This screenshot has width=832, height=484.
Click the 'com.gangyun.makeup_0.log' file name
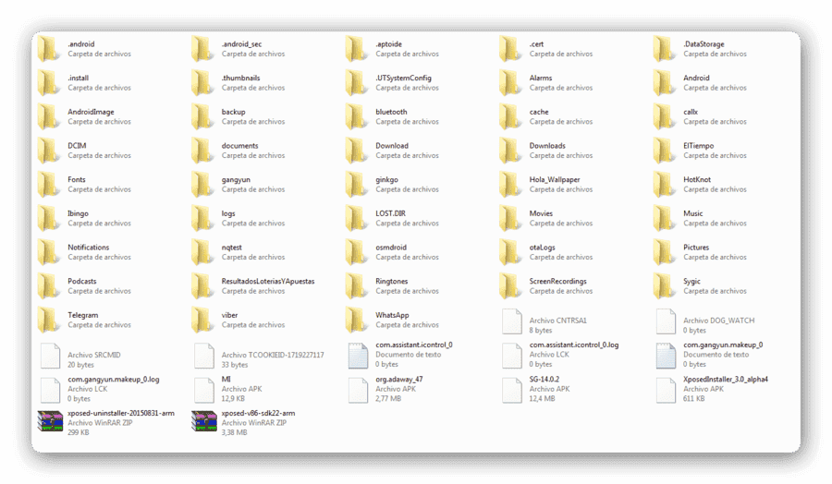[x=113, y=380]
